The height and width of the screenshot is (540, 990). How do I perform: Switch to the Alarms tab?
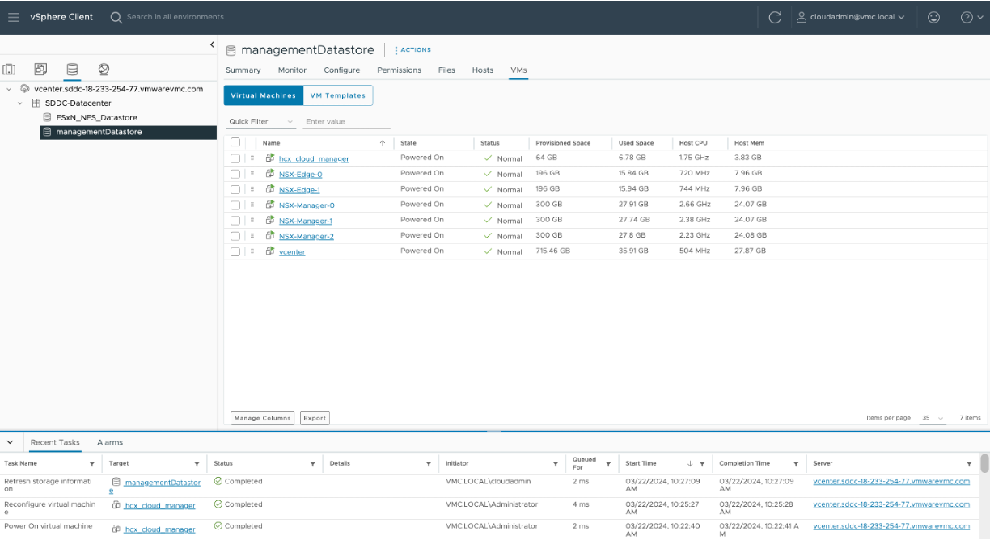point(110,442)
